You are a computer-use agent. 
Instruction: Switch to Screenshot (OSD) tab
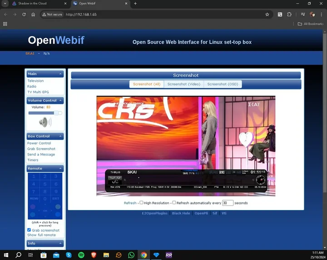[223, 84]
